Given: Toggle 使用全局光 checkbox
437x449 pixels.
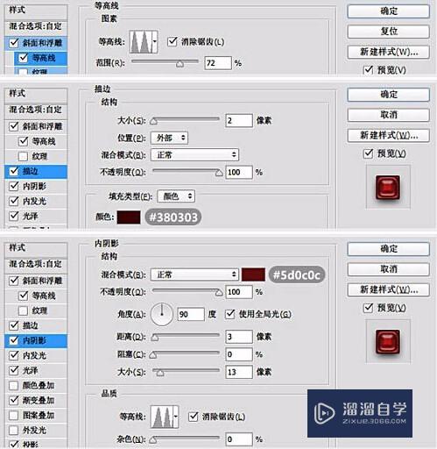Looking at the screenshot, I should (x=230, y=314).
